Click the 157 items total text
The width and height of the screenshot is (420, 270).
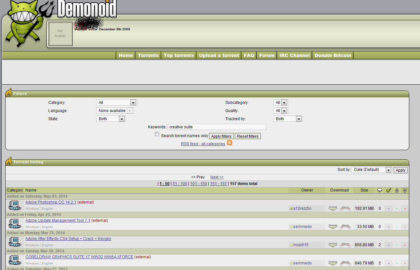tap(244, 184)
